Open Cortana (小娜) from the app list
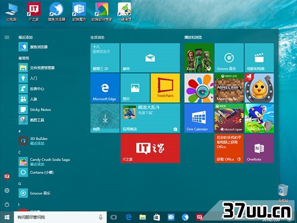The image size is (297, 223). pyautogui.click(x=36, y=172)
